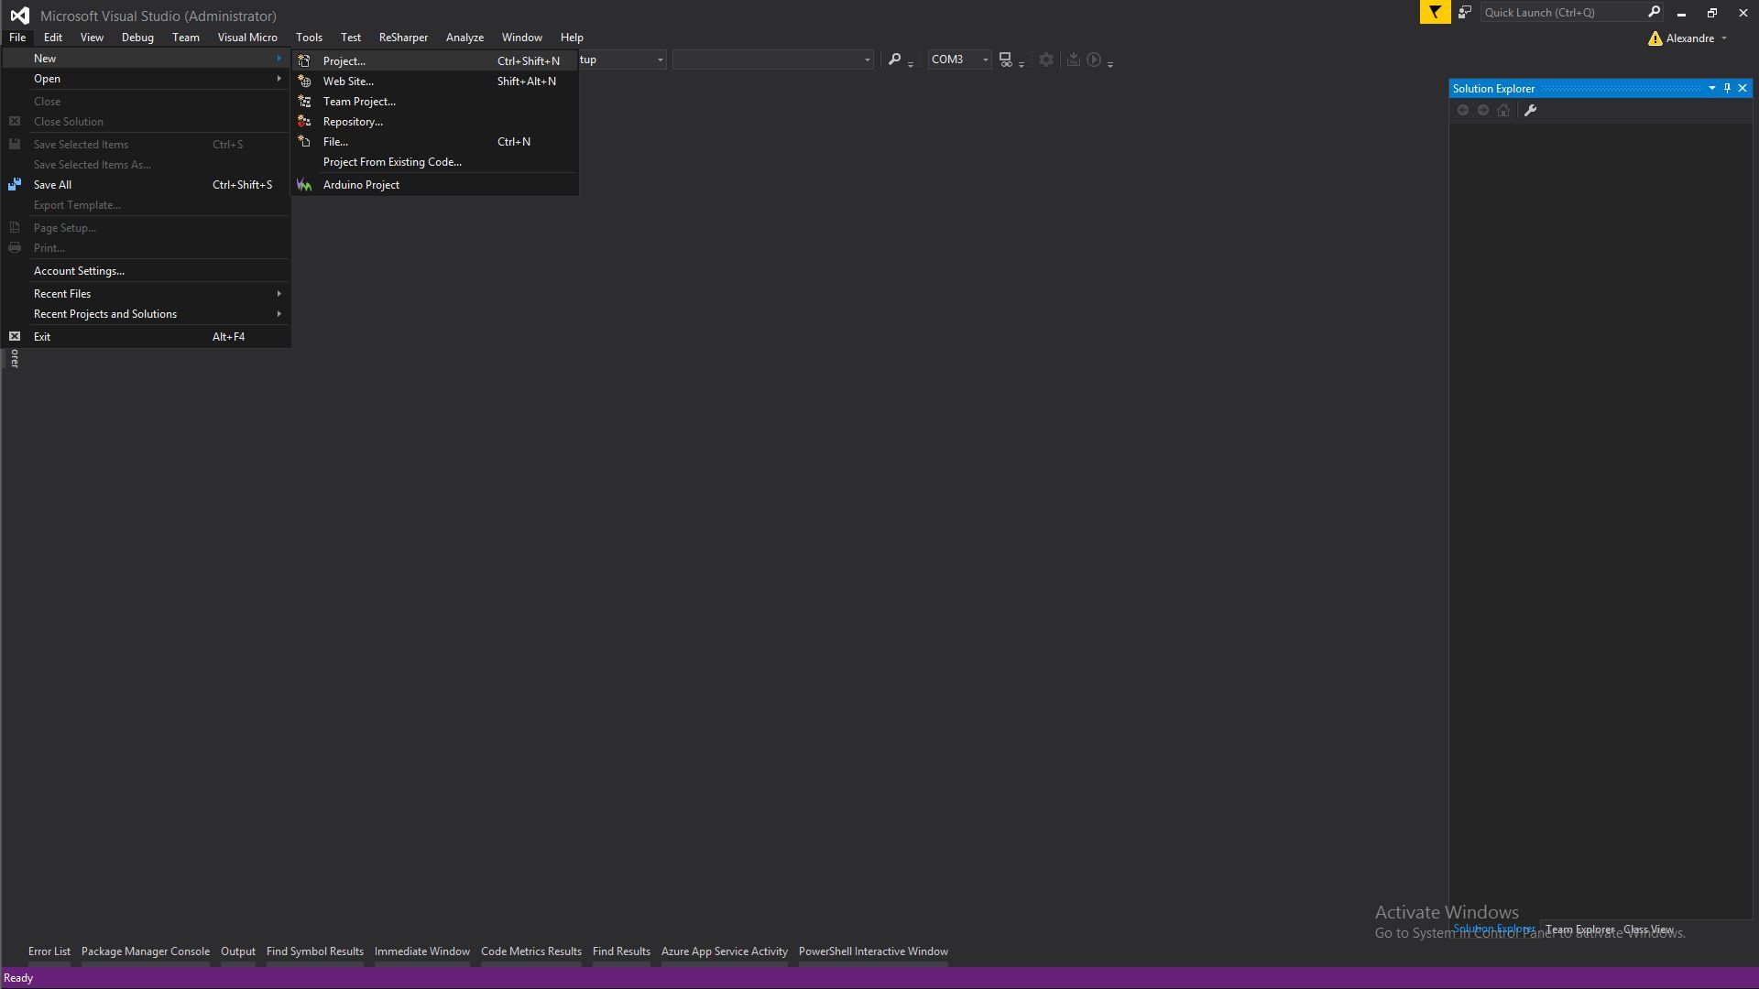Toggle the feedback smiley icon near Quick Launch
Viewport: 1759px width, 989px height.
(1464, 12)
